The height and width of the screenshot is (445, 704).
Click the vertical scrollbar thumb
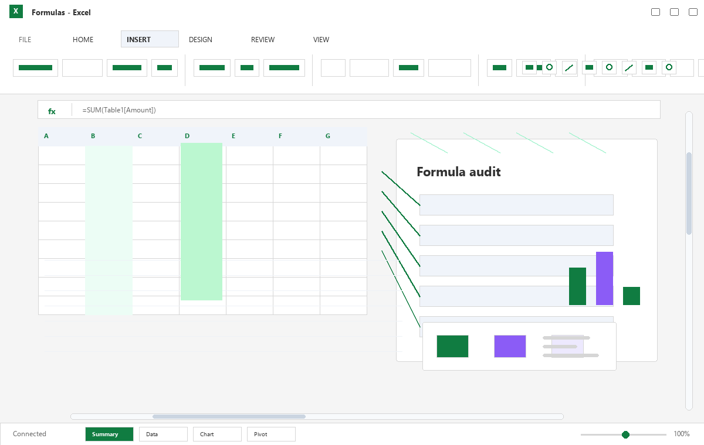[689, 193]
